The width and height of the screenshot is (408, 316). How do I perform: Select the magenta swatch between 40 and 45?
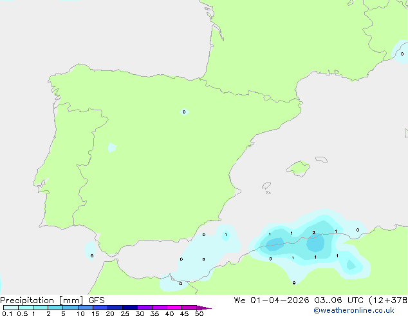[174, 308]
